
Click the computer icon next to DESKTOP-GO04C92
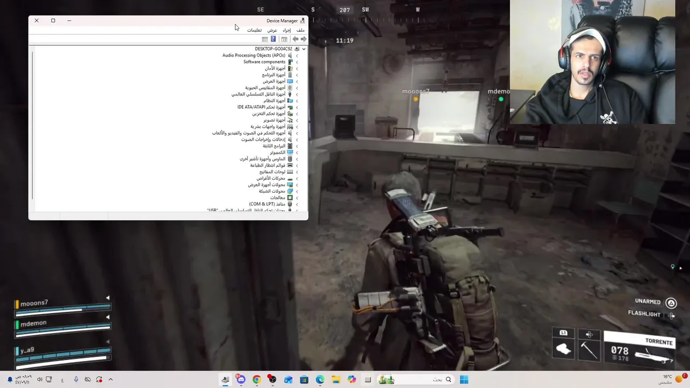tap(297, 49)
